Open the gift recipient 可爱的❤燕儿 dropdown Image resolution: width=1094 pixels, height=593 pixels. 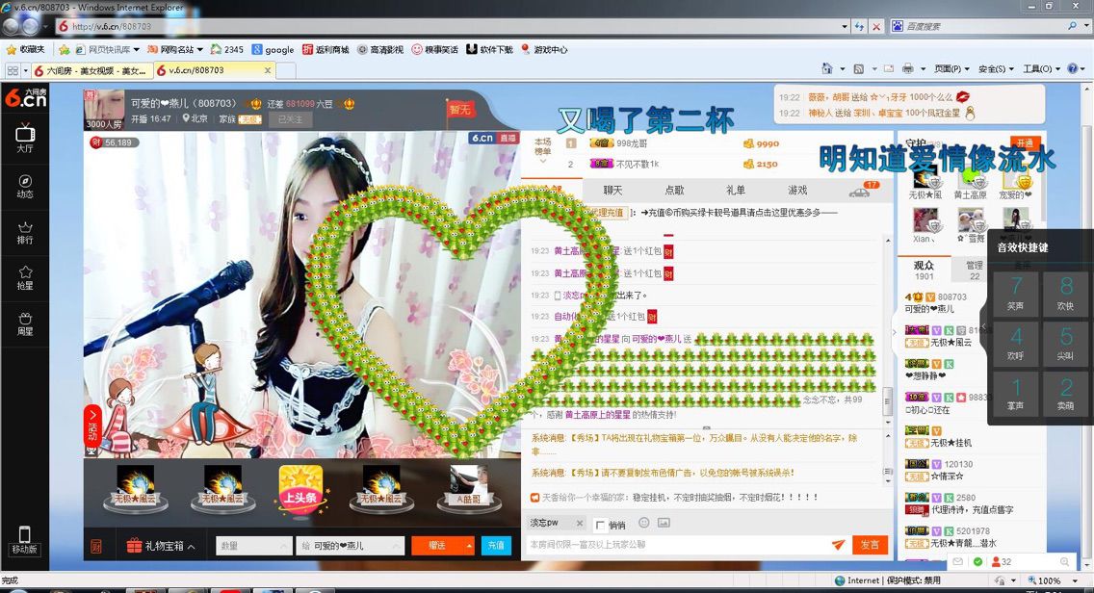click(x=350, y=546)
